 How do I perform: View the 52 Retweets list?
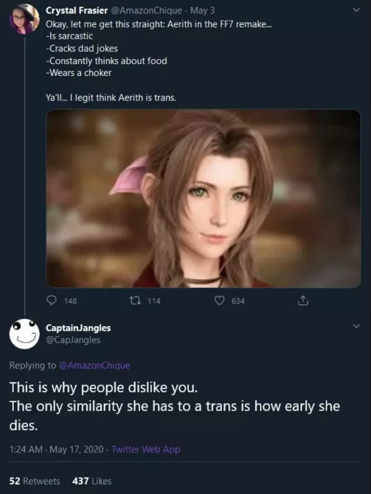pyautogui.click(x=34, y=481)
